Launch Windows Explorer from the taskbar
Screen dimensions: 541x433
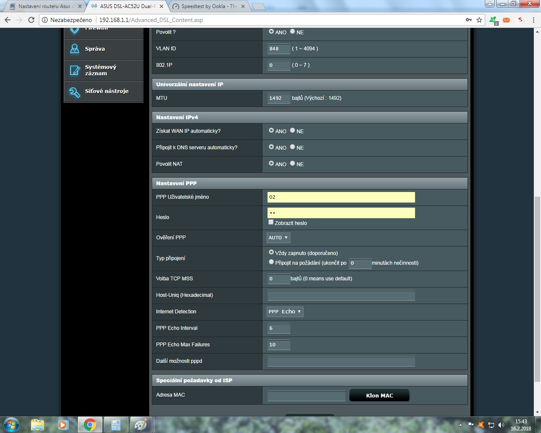click(x=38, y=425)
